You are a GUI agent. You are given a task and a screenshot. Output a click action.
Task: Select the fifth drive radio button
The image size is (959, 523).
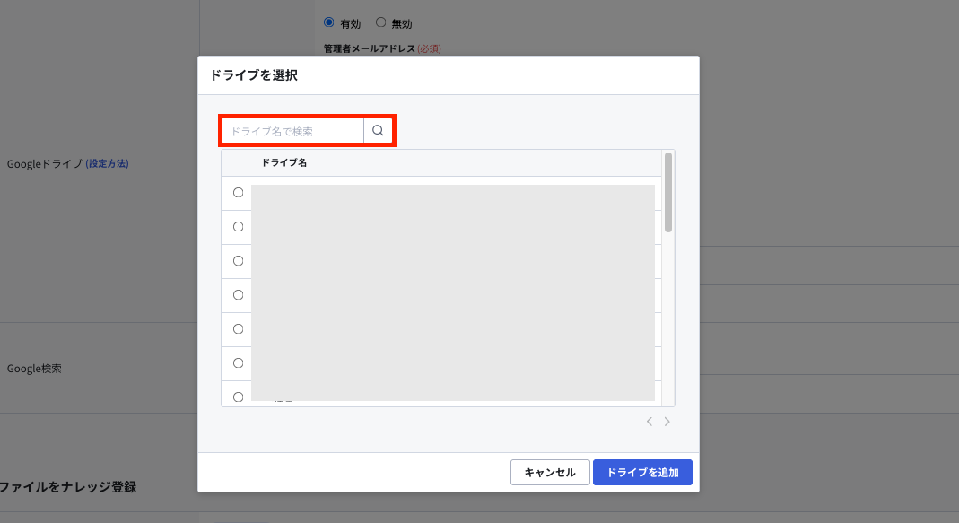(x=239, y=329)
